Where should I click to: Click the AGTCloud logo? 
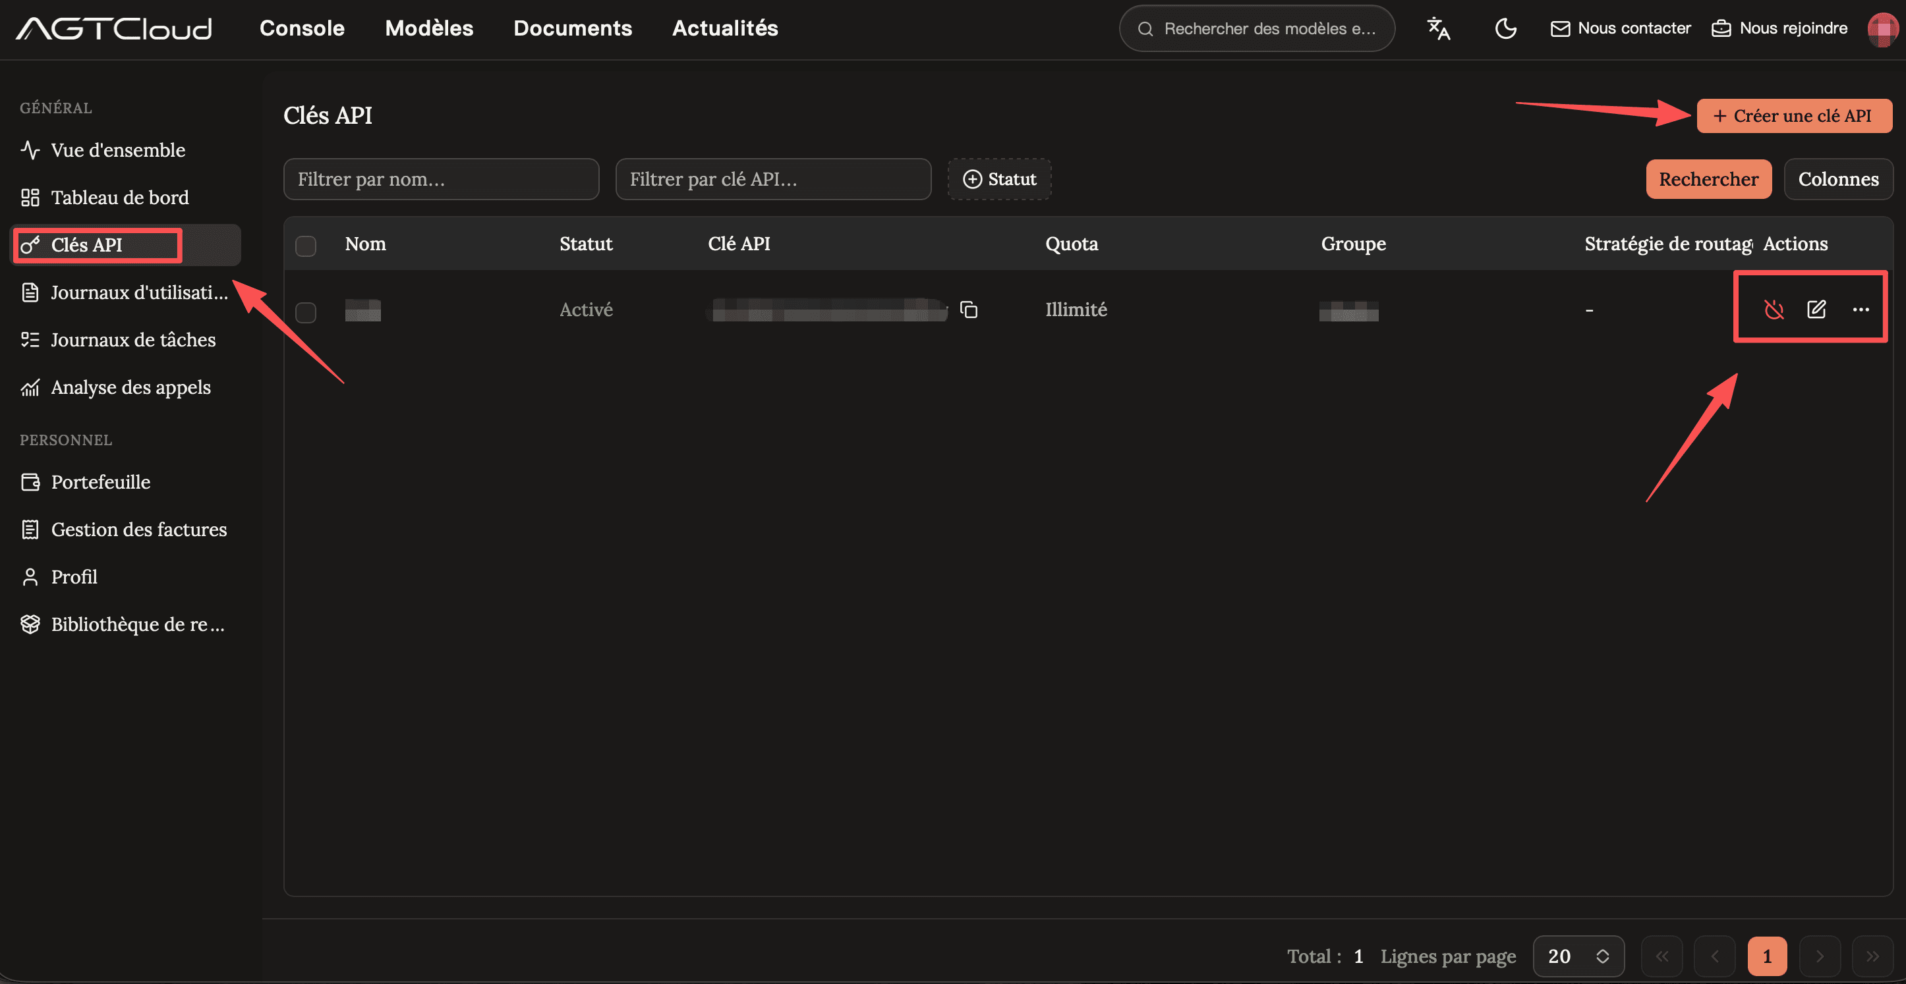point(114,28)
